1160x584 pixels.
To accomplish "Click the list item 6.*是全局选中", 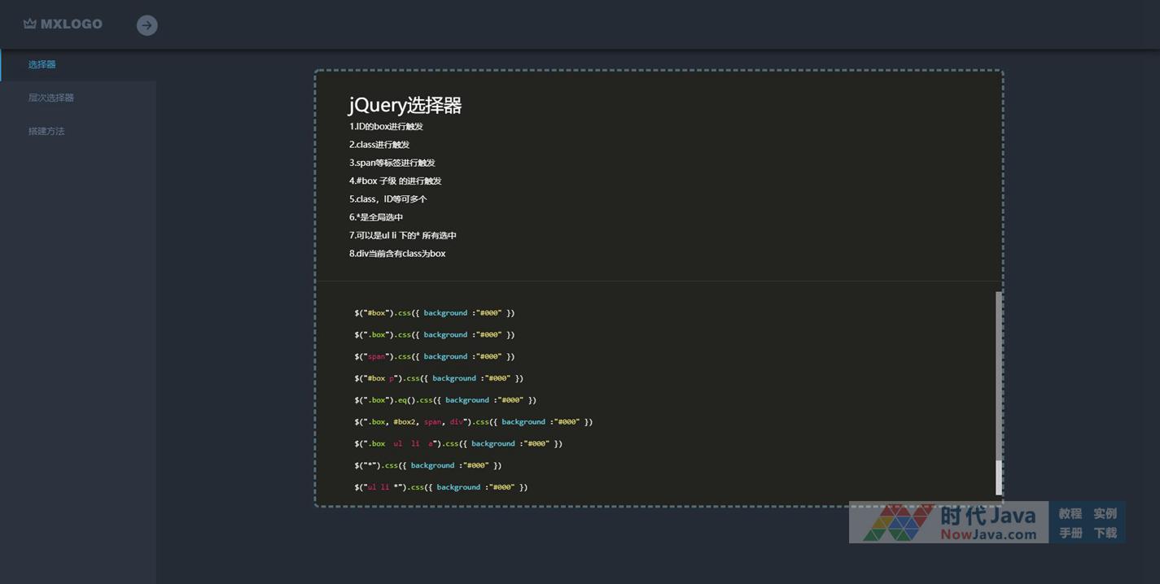I will (376, 217).
